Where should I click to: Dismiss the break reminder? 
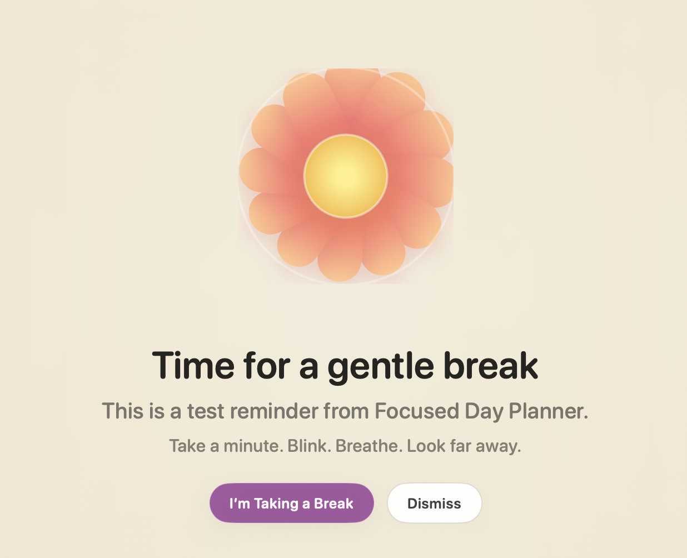click(434, 503)
